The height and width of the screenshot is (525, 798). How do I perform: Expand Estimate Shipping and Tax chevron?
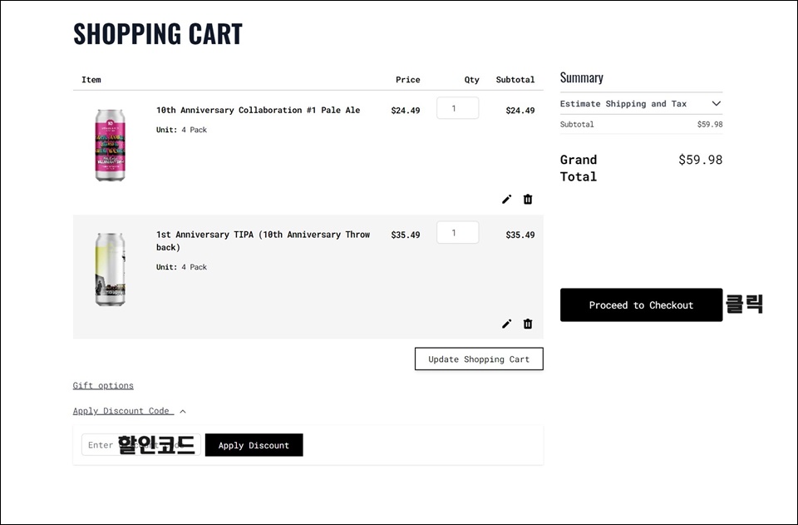tap(716, 104)
